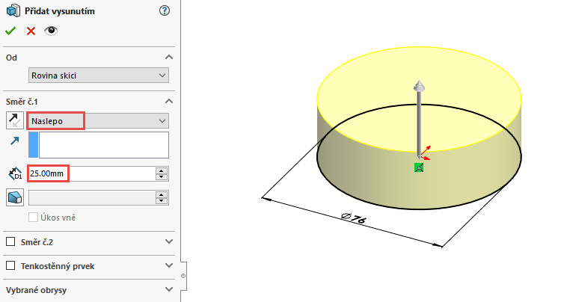The width and height of the screenshot is (561, 302).
Task: Expand the Tenkostěnný prvek section
Action: pyautogui.click(x=169, y=265)
